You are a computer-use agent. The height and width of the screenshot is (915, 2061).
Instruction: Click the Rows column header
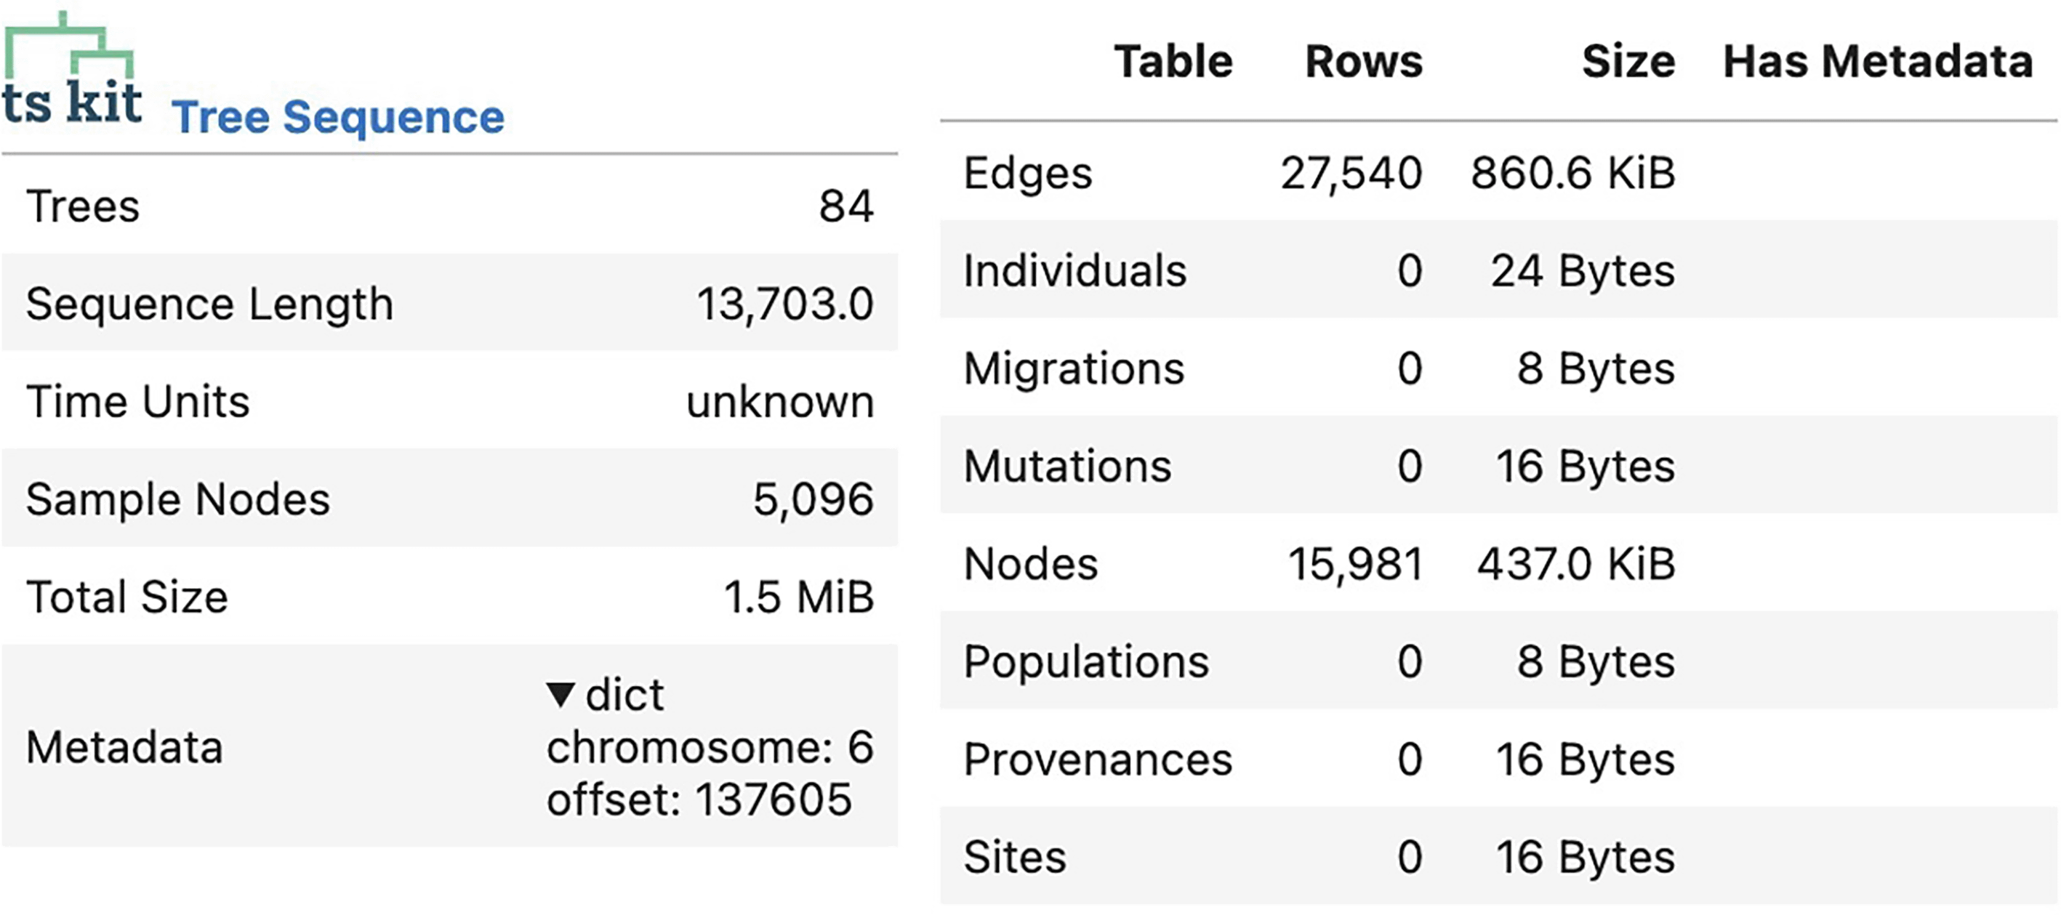[1363, 62]
